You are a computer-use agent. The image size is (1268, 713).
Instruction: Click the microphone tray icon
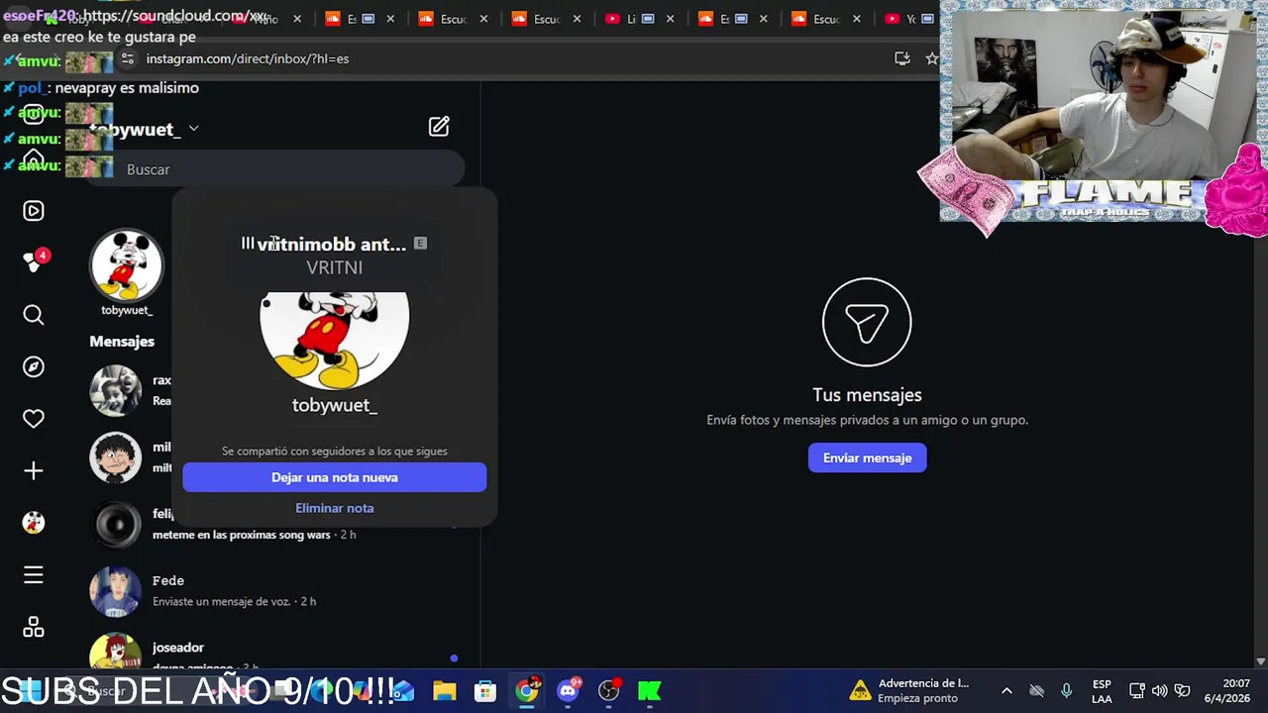[x=1066, y=690]
